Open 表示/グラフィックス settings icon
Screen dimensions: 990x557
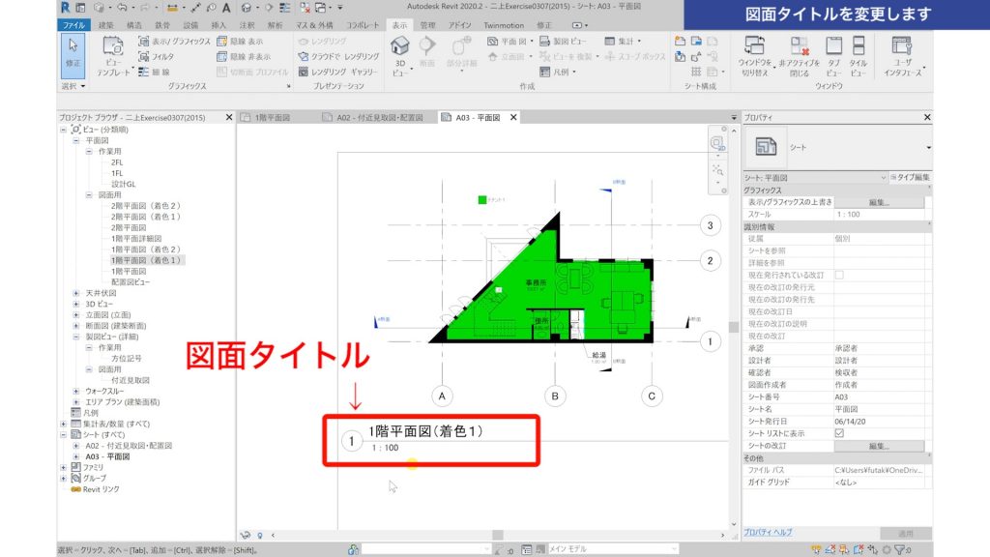point(144,42)
